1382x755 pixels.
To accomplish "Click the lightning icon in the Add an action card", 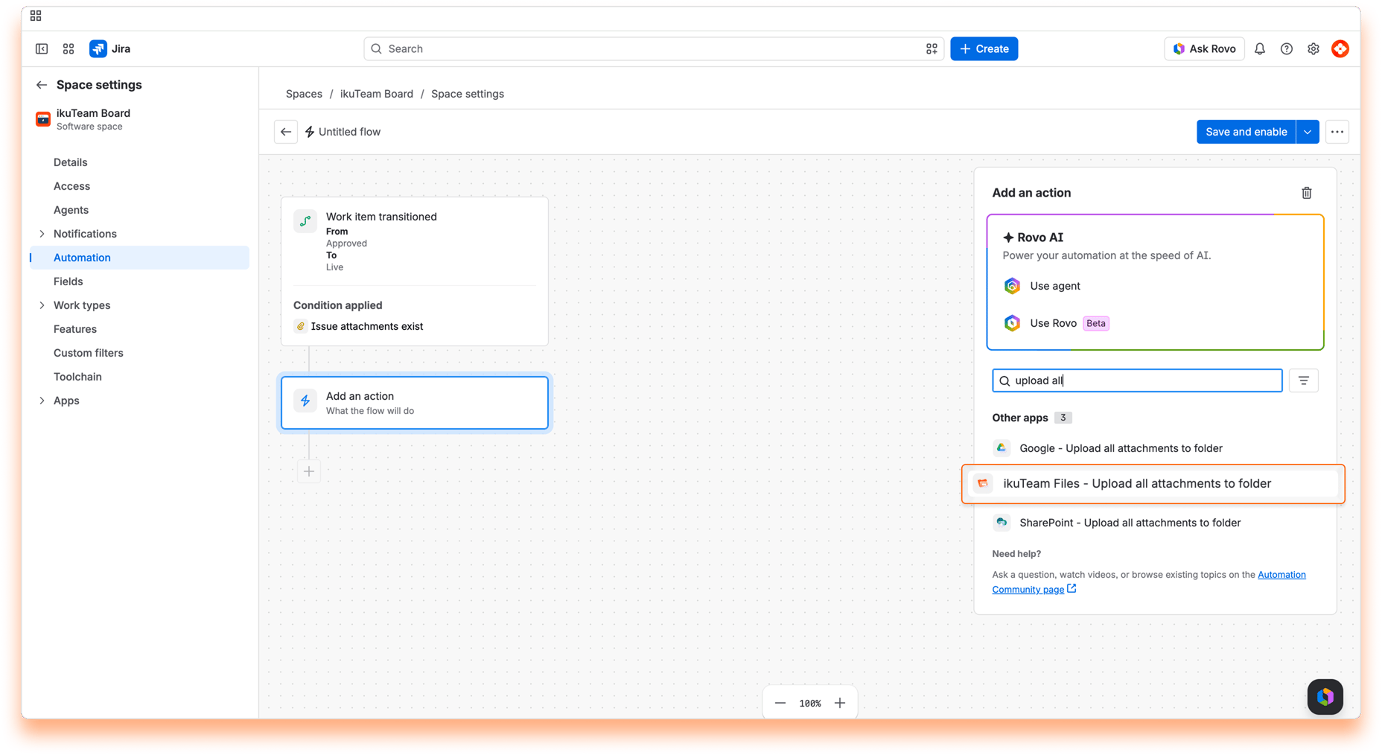I will coord(305,401).
